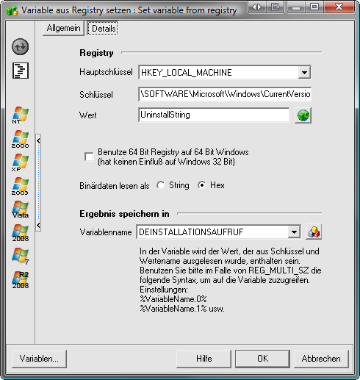This screenshot has width=360, height=380.
Task: Click the colored blocks variable picker icon
Action: (x=314, y=232)
